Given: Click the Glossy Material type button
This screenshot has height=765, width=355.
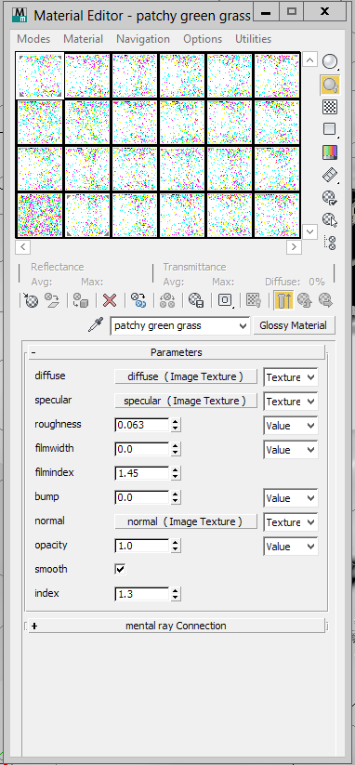Looking at the screenshot, I should (293, 325).
